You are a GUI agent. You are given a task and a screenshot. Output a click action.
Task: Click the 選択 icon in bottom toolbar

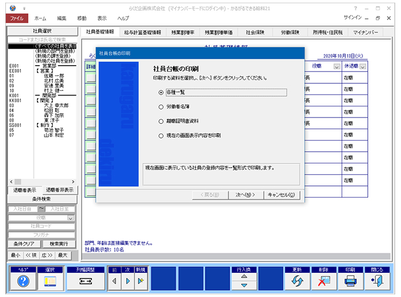[x=50, y=281]
